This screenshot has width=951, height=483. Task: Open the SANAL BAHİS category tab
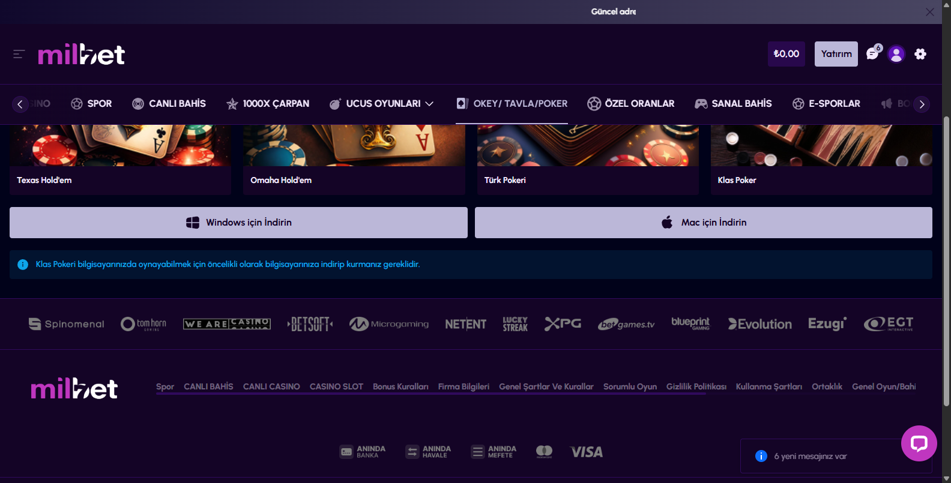click(733, 104)
